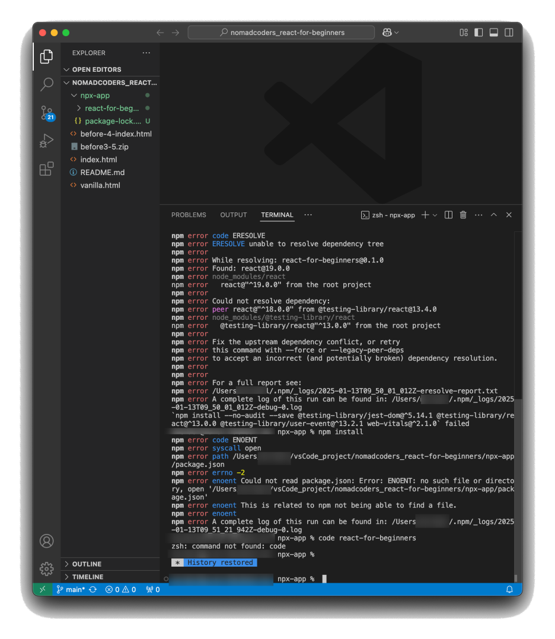Close the terminal panel
555x639 pixels.
(509, 215)
